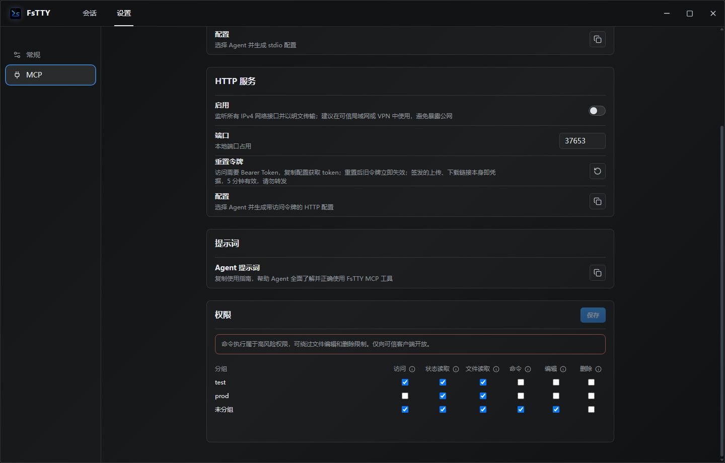This screenshot has height=463, width=725.
Task: Uncheck 文件读取 for the test group
Action: click(x=483, y=382)
